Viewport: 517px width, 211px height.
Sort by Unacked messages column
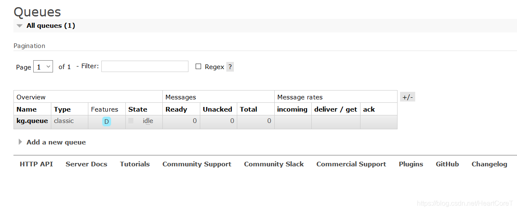pos(217,110)
